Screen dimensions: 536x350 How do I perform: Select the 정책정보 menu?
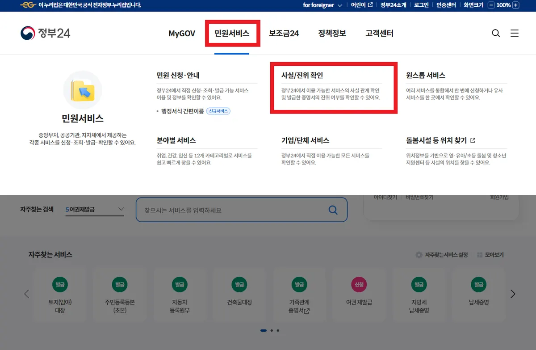pos(332,34)
